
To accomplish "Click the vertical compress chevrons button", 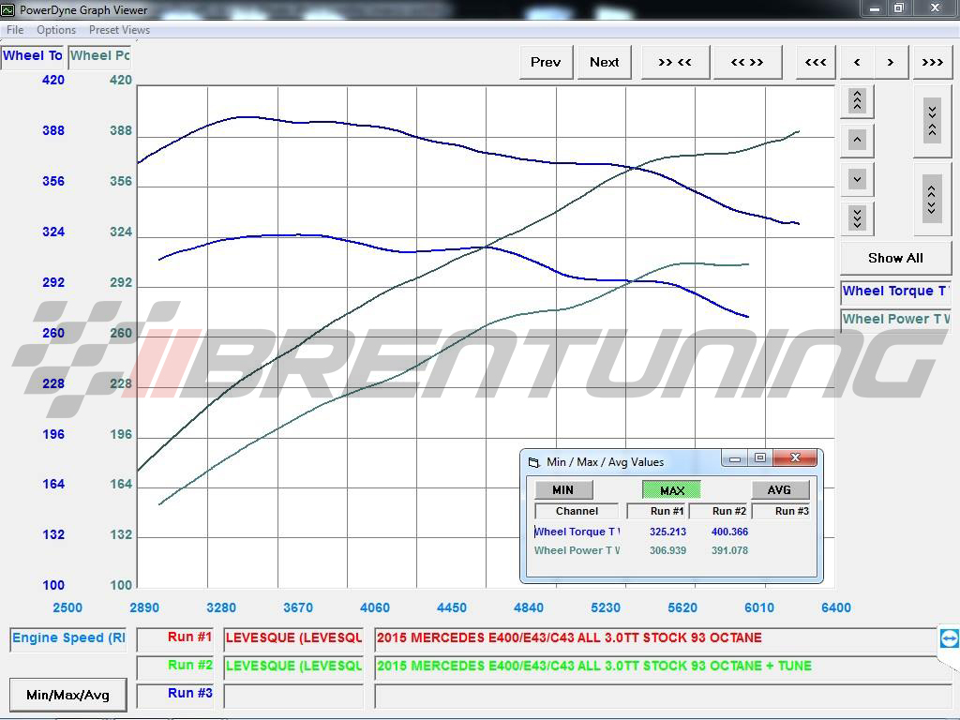I will [932, 121].
